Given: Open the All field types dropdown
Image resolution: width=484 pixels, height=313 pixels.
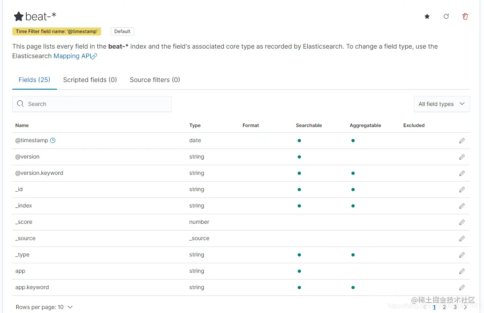Looking at the screenshot, I should 441,104.
